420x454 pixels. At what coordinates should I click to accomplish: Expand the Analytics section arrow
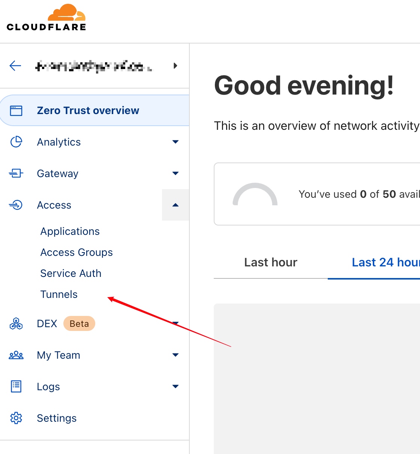(x=175, y=142)
